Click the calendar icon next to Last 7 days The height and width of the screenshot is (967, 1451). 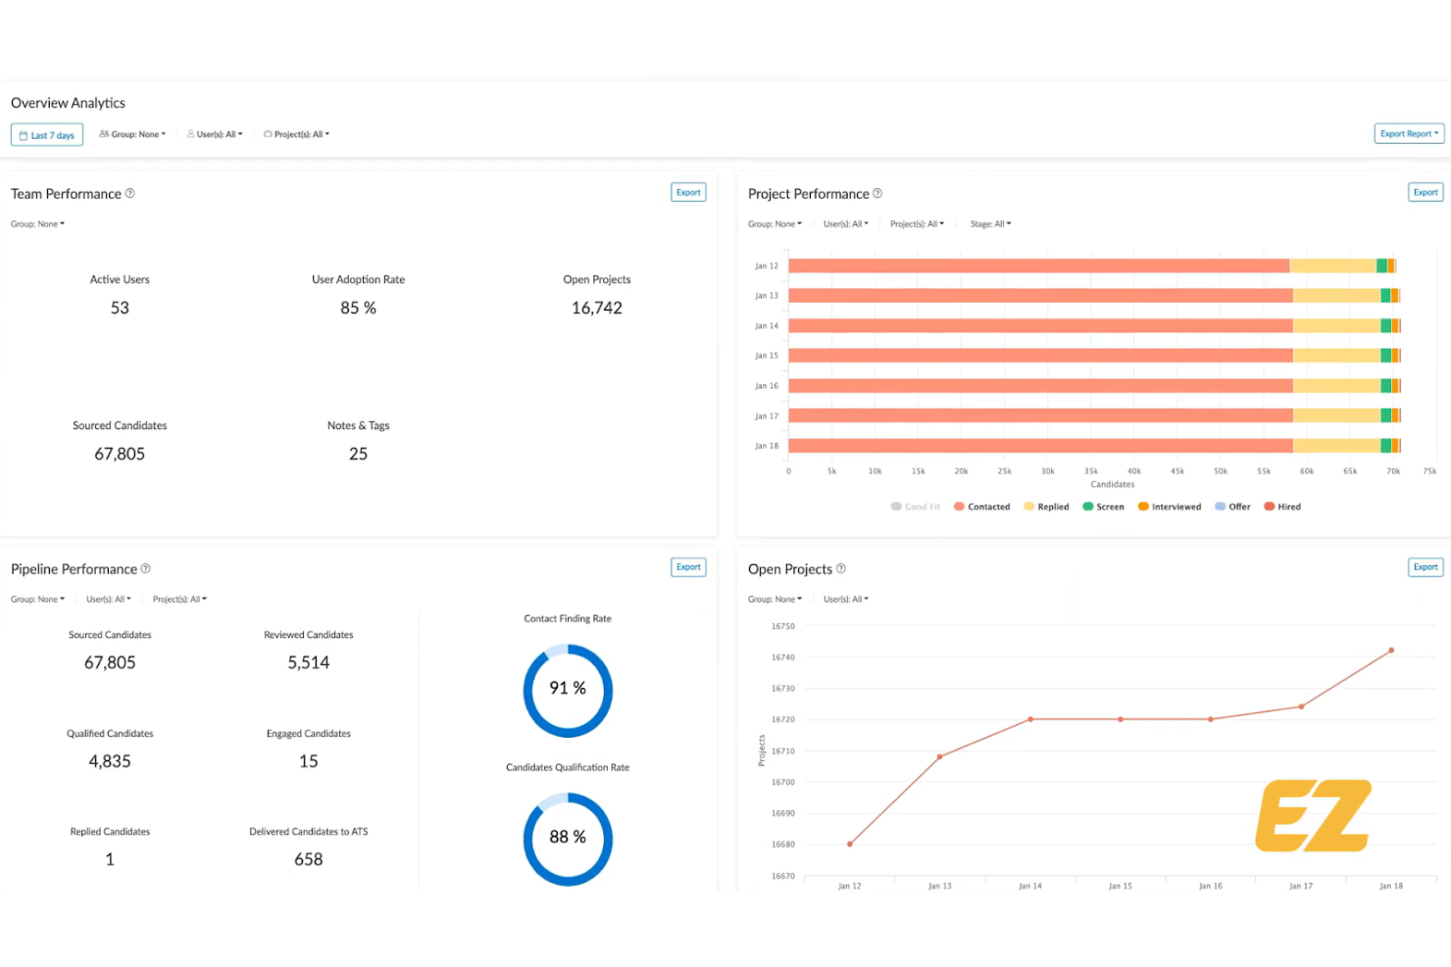click(x=24, y=134)
